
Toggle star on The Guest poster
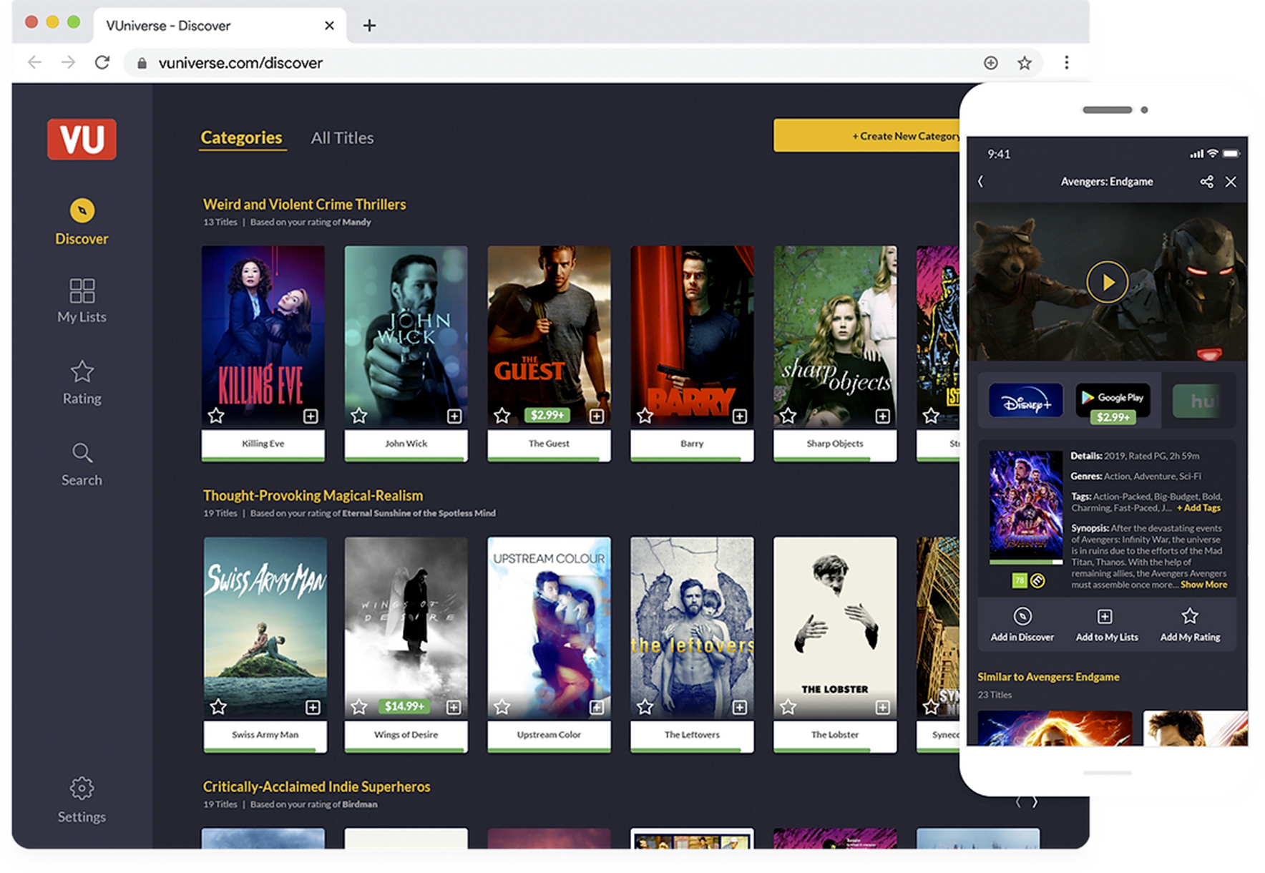point(502,415)
